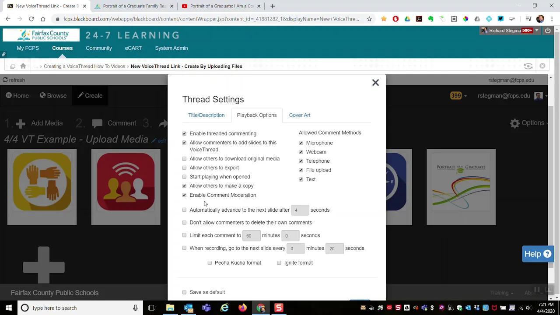Select Pecha Kucha format checkbox
The width and height of the screenshot is (560, 315).
tap(210, 263)
